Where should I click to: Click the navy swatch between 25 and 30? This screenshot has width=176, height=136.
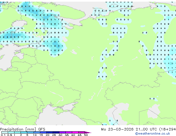pos(56,132)
